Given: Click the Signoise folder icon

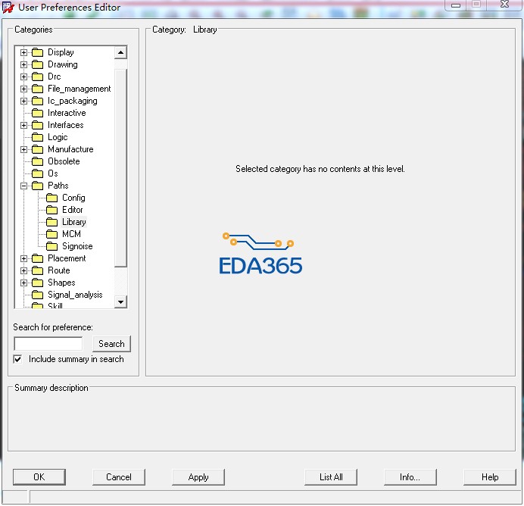Looking at the screenshot, I should coord(51,246).
